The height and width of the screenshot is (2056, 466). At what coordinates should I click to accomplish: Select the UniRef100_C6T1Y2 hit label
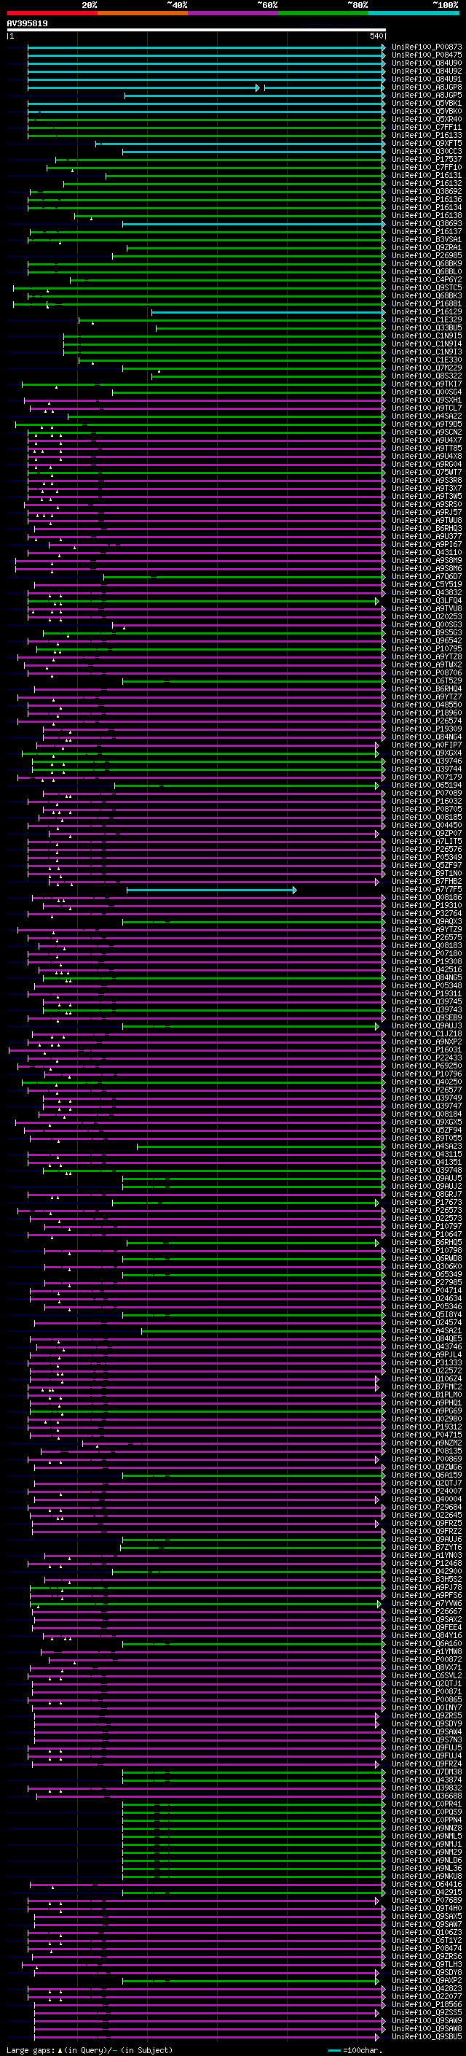click(x=427, y=1940)
